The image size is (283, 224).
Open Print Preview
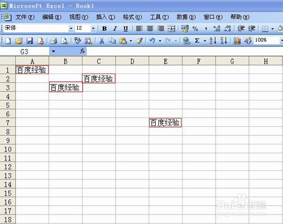coord(64,41)
